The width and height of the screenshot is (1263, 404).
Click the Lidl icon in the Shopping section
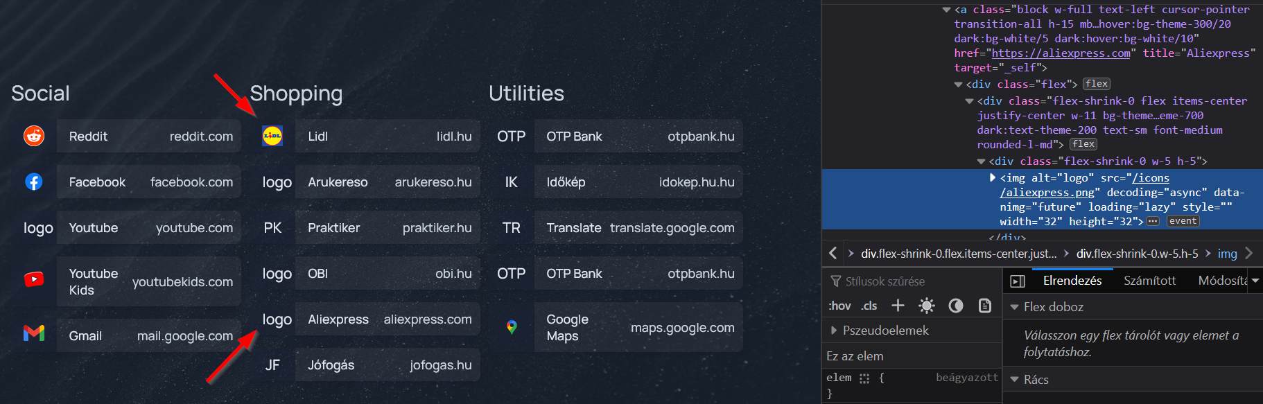coord(272,136)
